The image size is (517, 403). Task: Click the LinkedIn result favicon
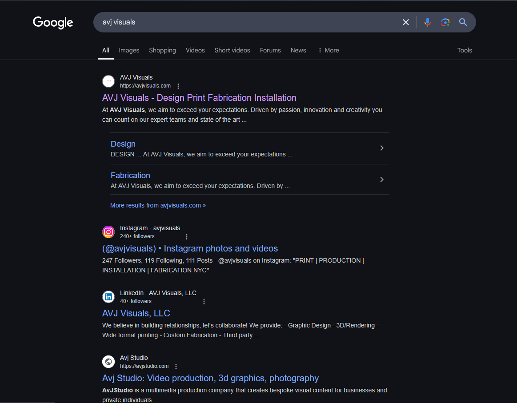pos(108,297)
